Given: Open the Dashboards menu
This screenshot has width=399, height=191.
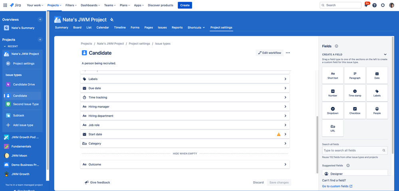Looking at the screenshot, I should [x=90, y=5].
